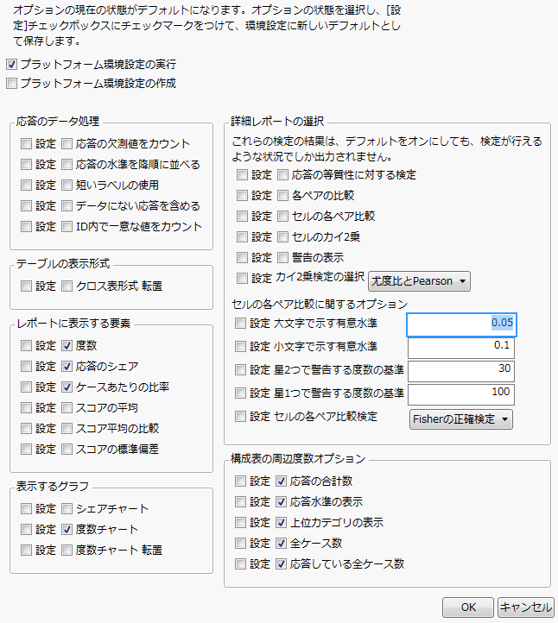The height and width of the screenshot is (623, 558).
Task: Check 応答の欠測値をカウント option
Action: (68, 143)
